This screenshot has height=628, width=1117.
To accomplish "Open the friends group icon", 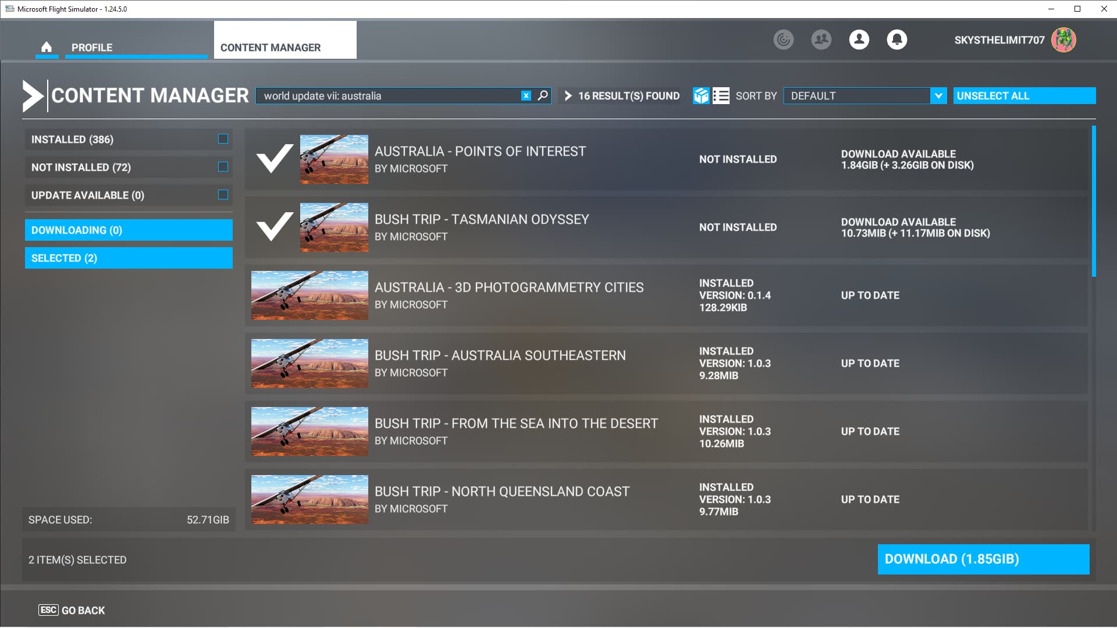I will (x=821, y=40).
